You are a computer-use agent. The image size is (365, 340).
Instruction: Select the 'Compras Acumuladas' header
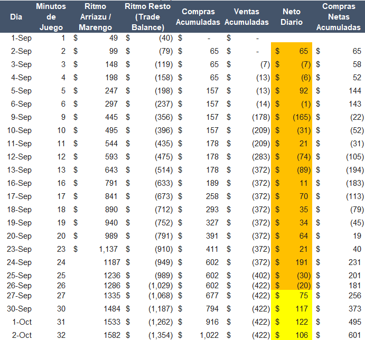click(198, 17)
